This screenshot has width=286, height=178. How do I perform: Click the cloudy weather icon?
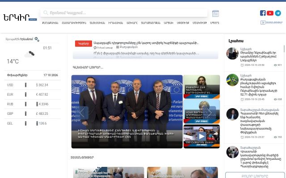[29, 54]
